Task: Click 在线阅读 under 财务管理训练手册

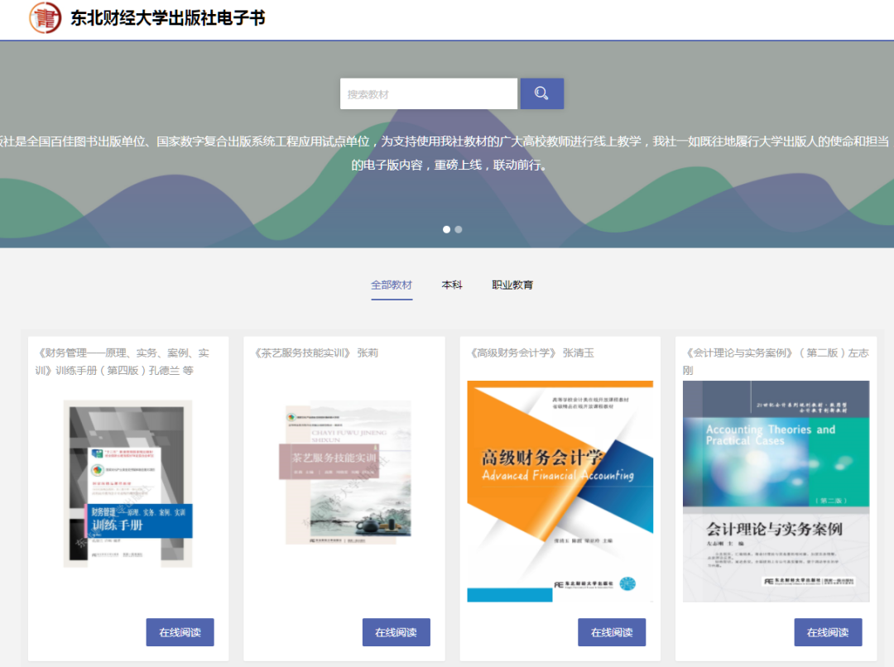Action: coord(180,631)
